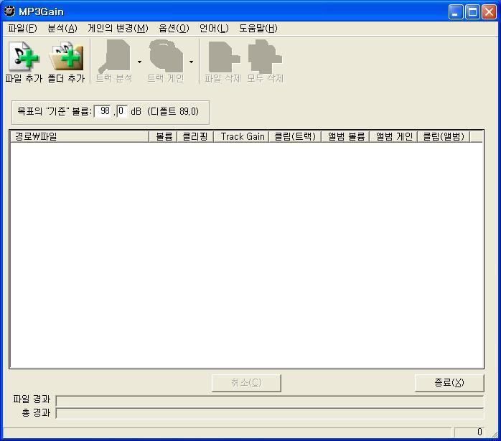This screenshot has width=501, height=441.
Task: Open the 언어(L) menu
Action: click(214, 29)
